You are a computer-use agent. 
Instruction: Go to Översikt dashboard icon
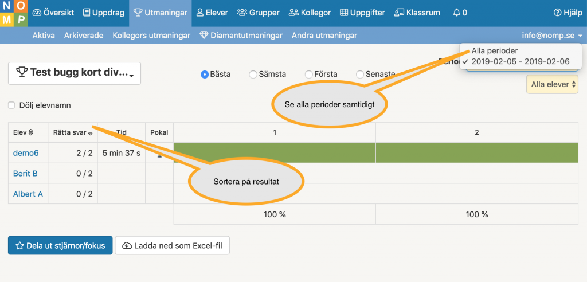[x=37, y=13]
